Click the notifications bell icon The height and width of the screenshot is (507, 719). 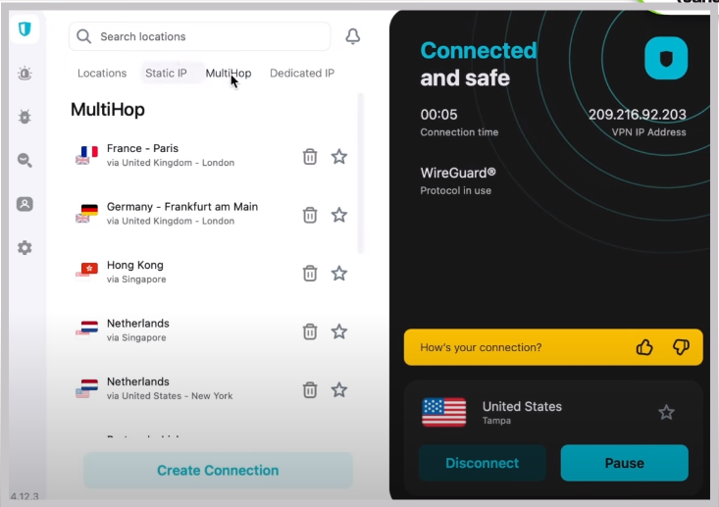point(352,36)
